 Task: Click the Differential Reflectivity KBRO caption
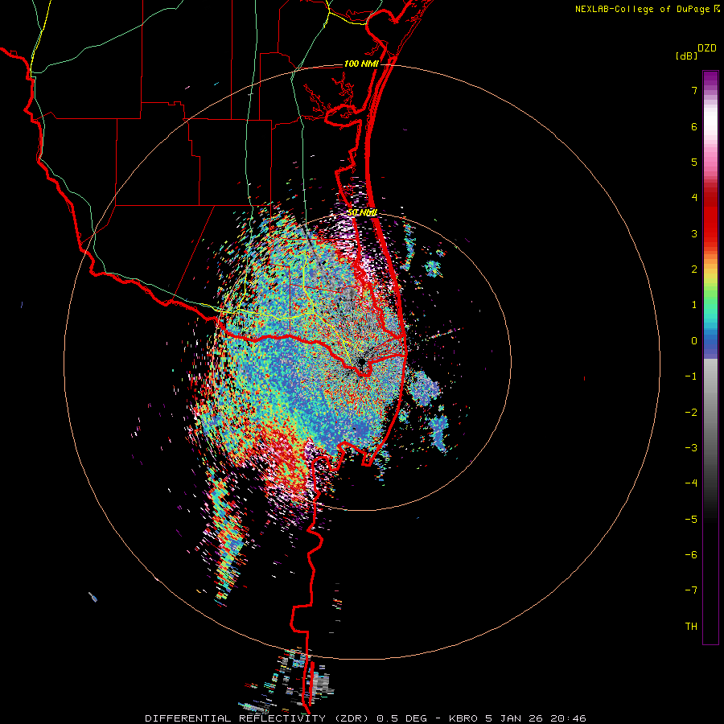pyautogui.click(x=366, y=718)
